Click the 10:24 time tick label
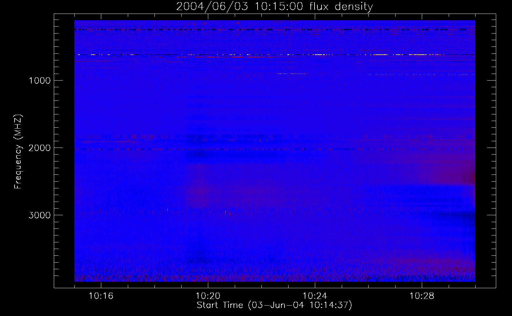 pyautogui.click(x=315, y=296)
